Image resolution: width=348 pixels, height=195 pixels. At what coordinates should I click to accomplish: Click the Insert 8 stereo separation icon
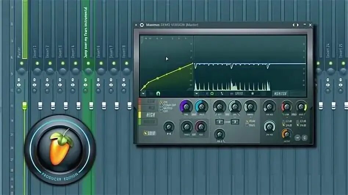pos(124,85)
